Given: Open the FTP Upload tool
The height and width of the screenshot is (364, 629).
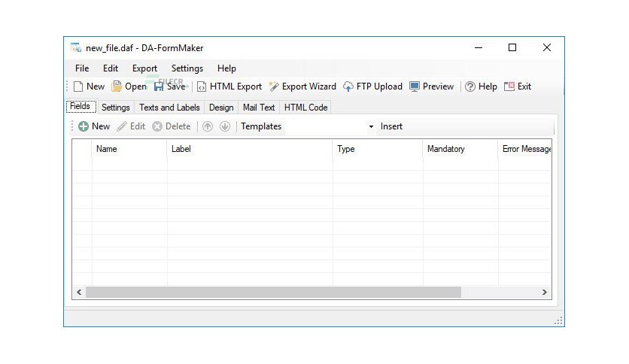Looking at the screenshot, I should click(x=372, y=86).
